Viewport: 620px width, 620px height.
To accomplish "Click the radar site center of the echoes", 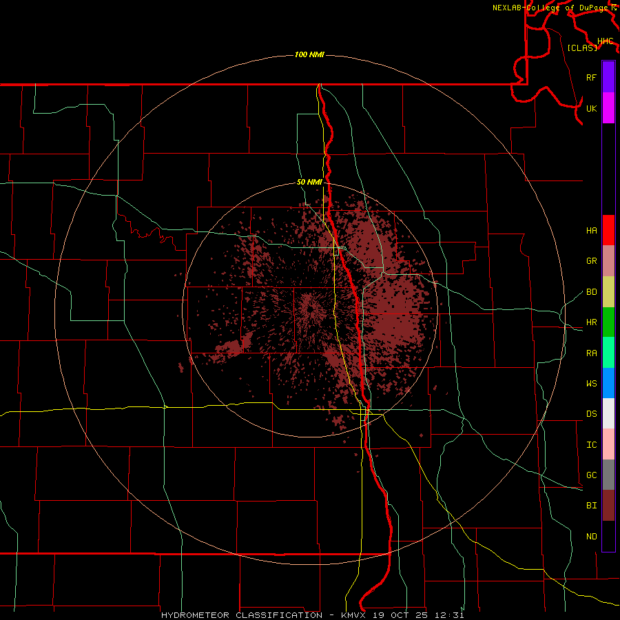I will (x=310, y=309).
